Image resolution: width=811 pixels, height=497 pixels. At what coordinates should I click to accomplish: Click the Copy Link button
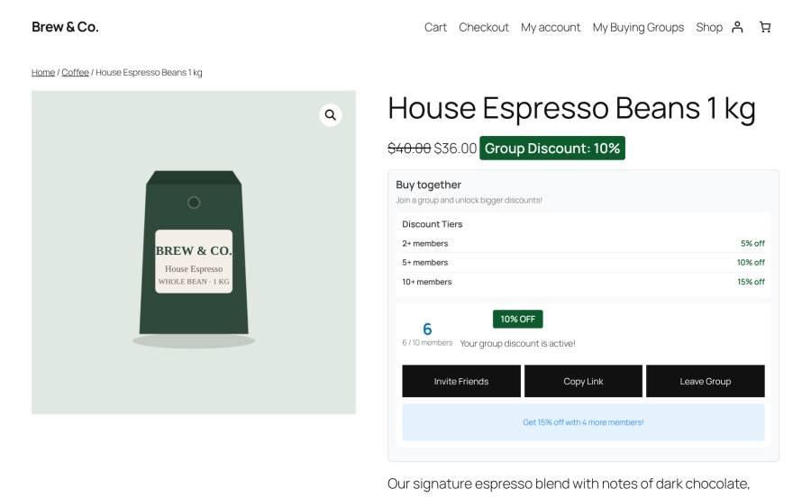click(583, 381)
